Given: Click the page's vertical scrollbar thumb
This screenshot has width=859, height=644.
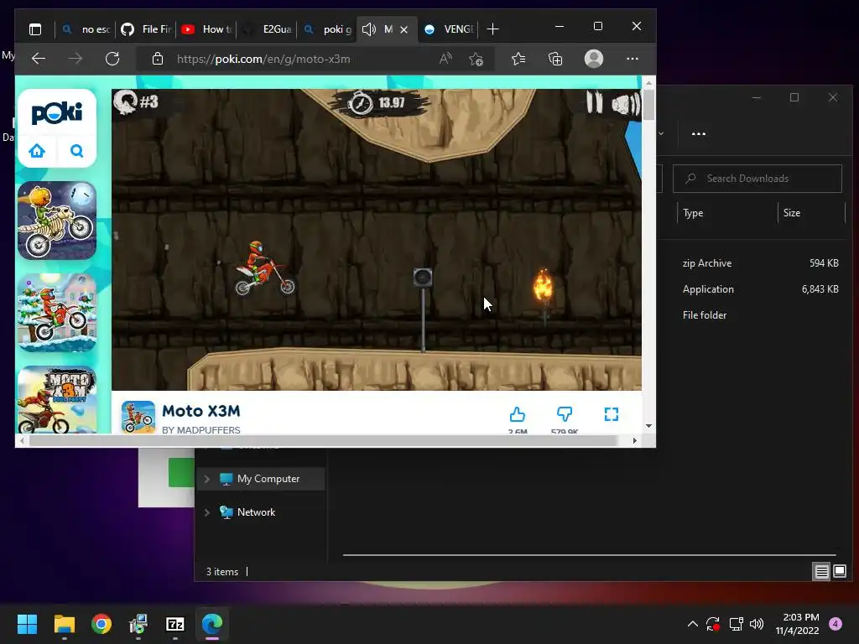Looking at the screenshot, I should click(648, 105).
